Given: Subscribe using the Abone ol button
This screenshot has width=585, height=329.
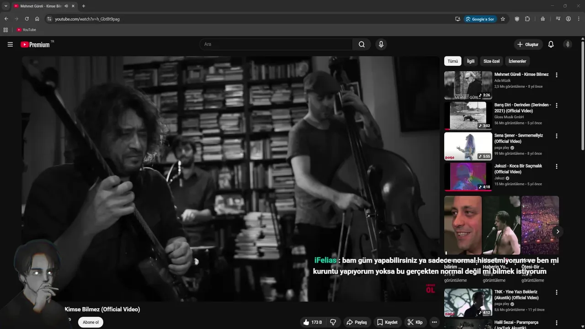Looking at the screenshot, I should (x=90, y=322).
